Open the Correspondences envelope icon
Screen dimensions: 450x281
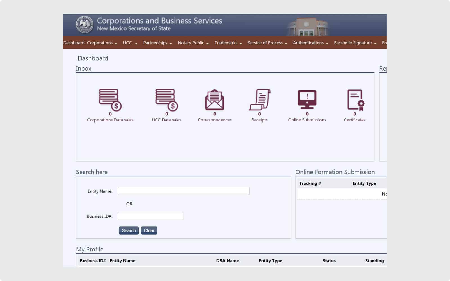coord(215,100)
